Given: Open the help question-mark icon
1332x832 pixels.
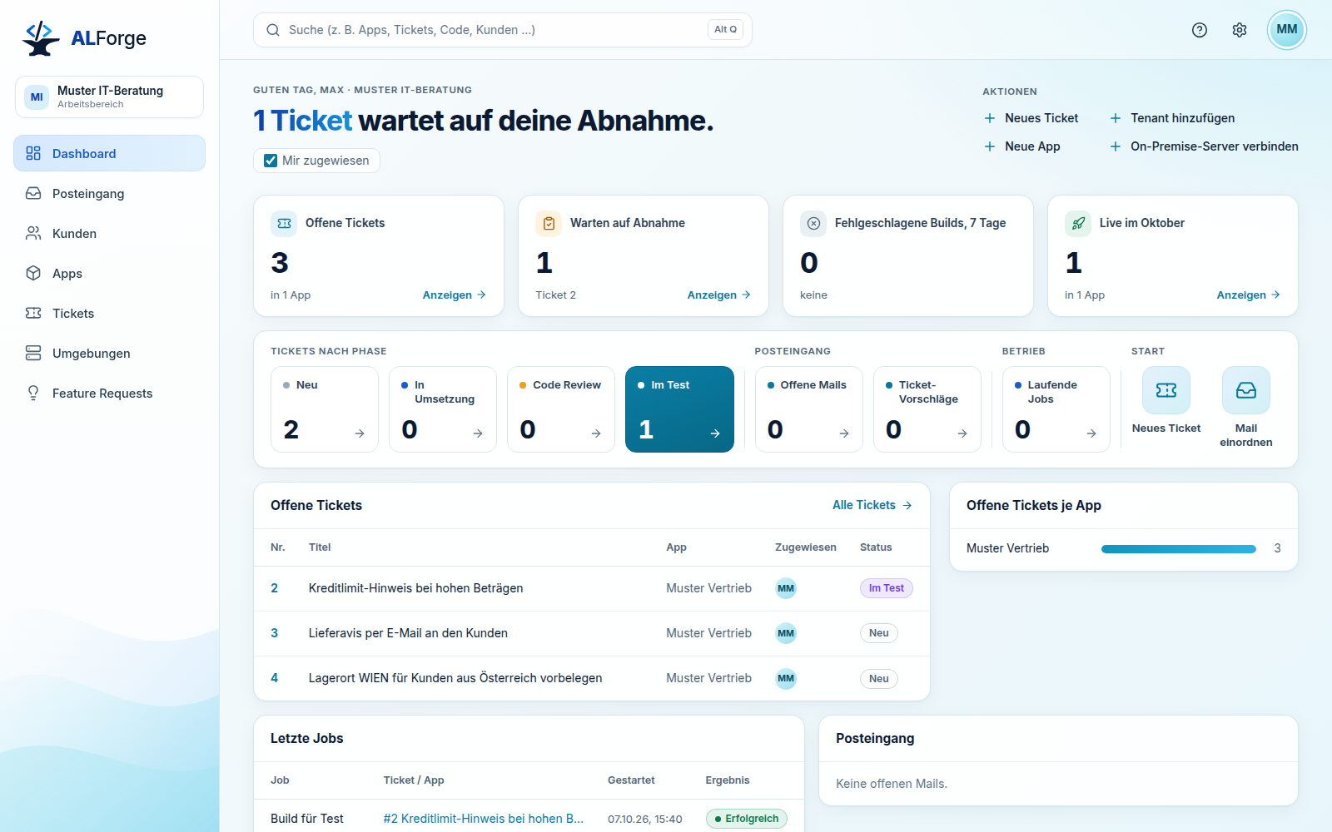Looking at the screenshot, I should pyautogui.click(x=1200, y=30).
